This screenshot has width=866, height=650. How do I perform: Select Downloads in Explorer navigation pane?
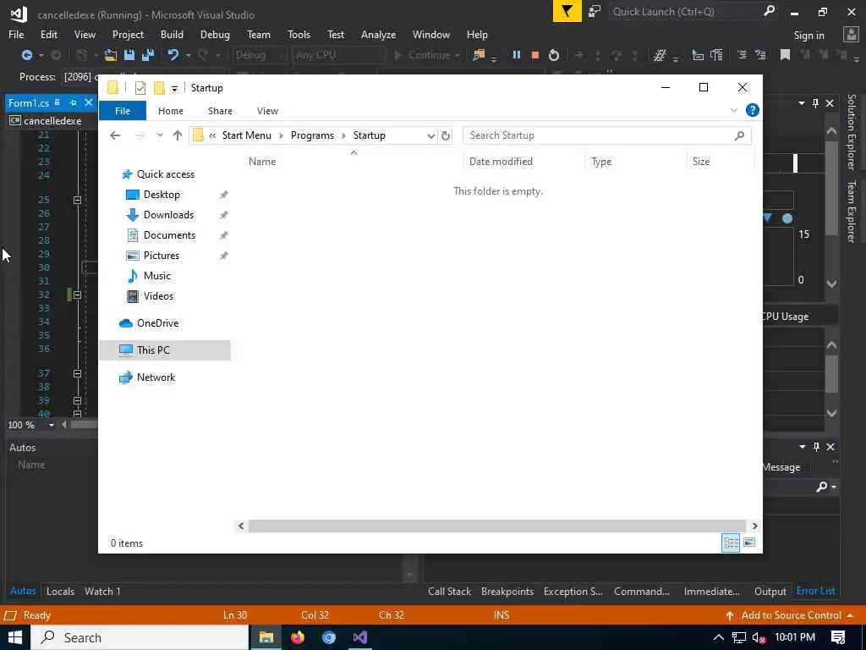pos(168,214)
